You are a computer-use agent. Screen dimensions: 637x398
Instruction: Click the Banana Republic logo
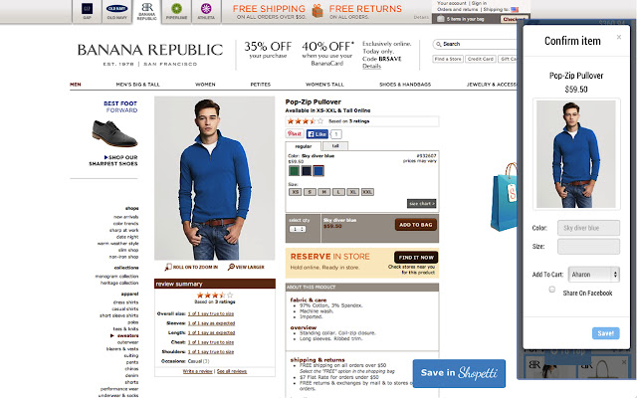(x=150, y=54)
